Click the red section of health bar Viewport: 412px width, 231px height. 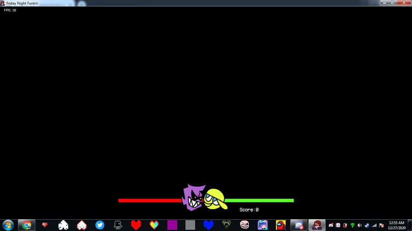[x=150, y=200]
